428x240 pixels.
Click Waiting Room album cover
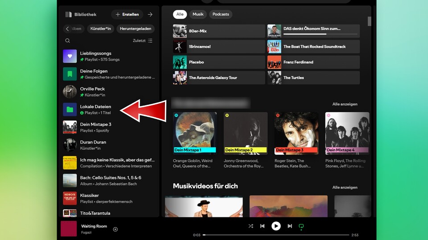(x=69, y=228)
